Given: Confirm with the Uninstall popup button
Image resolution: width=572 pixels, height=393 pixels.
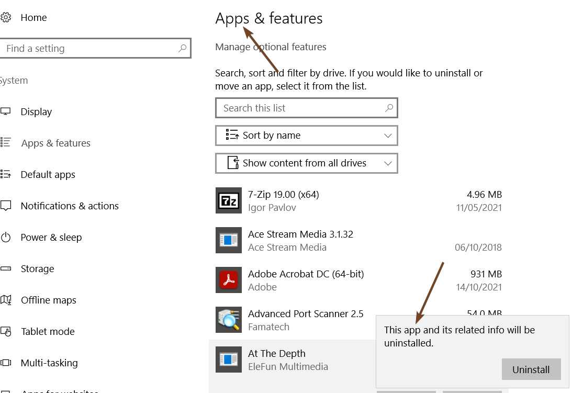Looking at the screenshot, I should (531, 369).
